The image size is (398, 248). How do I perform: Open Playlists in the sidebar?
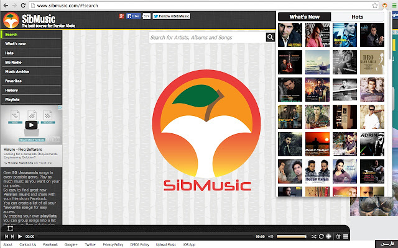[31, 100]
